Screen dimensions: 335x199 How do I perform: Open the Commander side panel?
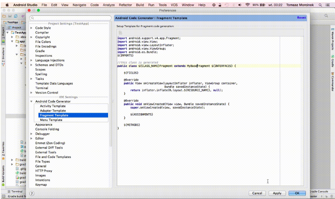[333, 82]
